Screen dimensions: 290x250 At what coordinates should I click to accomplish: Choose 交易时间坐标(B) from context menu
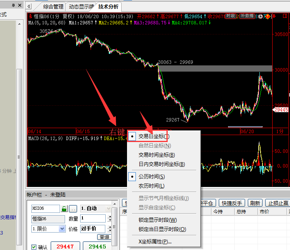click(x=157, y=155)
